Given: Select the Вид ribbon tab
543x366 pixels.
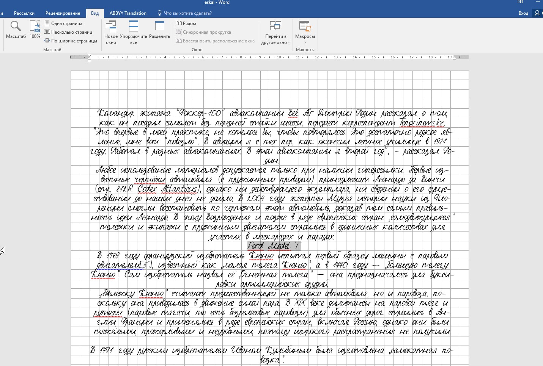Looking at the screenshot, I should click(95, 13).
